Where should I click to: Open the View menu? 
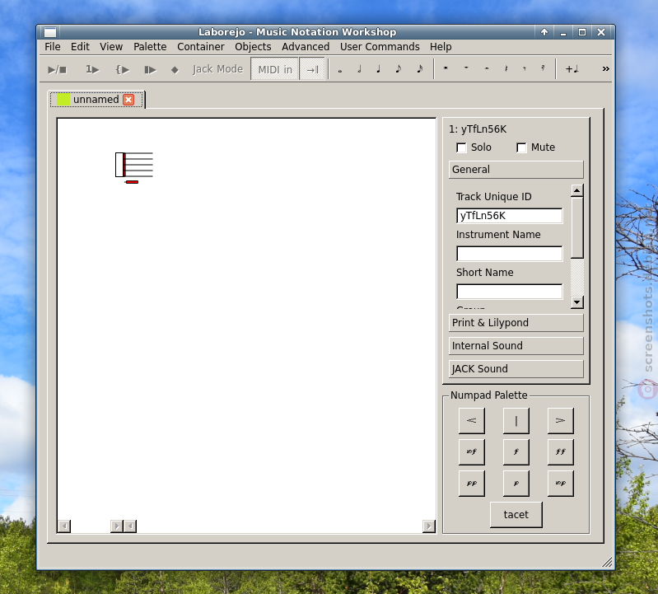click(111, 47)
